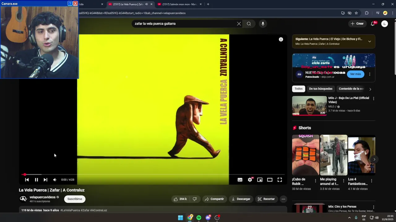
Task: Open Chrome media controls icon
Action: [377, 13]
